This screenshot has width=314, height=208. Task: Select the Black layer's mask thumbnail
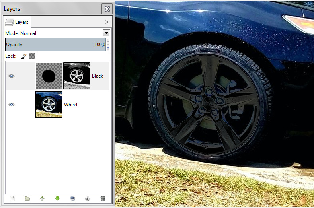[77, 76]
